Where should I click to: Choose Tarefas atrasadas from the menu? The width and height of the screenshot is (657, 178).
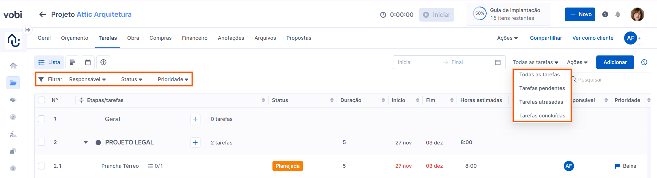point(541,102)
